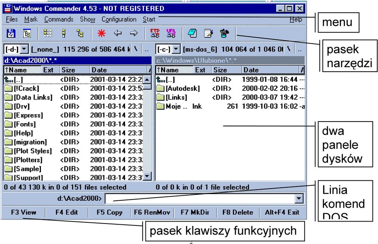The height and width of the screenshot is (244, 378).
Task: Open the Help menu
Action: (296, 19)
